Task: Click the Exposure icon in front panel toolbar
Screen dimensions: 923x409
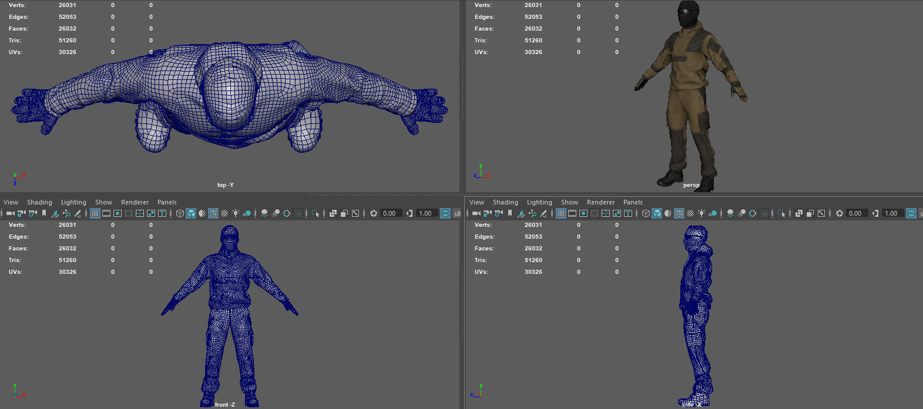Action: click(374, 213)
